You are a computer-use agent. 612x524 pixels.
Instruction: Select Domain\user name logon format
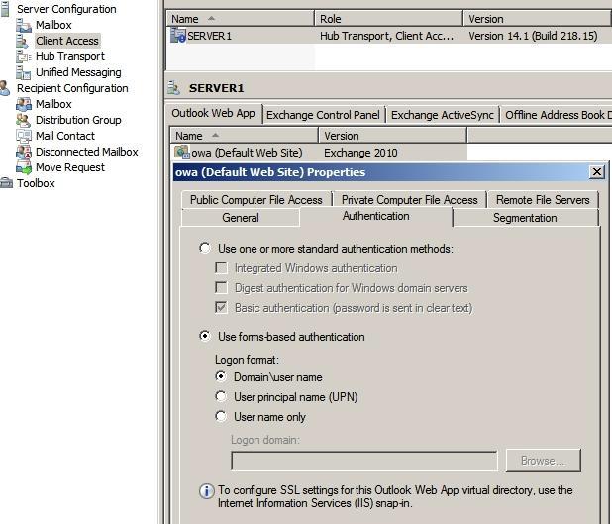[221, 376]
